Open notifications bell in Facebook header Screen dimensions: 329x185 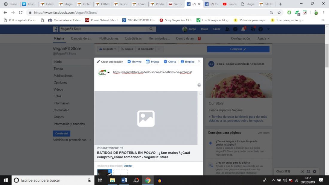click(243, 29)
